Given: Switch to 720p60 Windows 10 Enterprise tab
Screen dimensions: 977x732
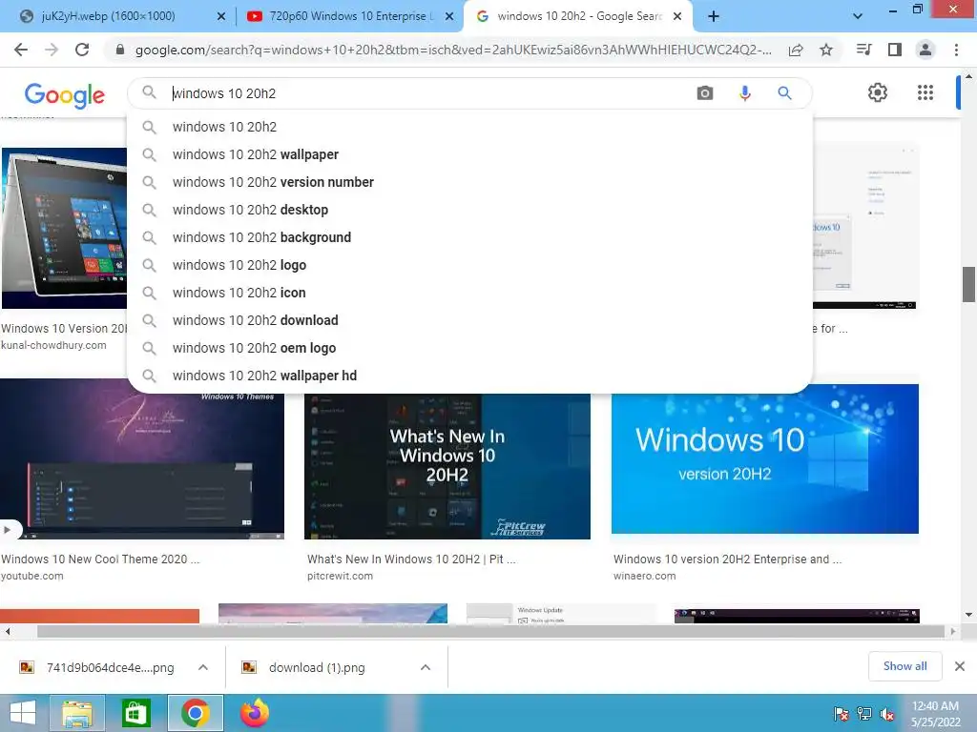Looking at the screenshot, I should coord(349,16).
